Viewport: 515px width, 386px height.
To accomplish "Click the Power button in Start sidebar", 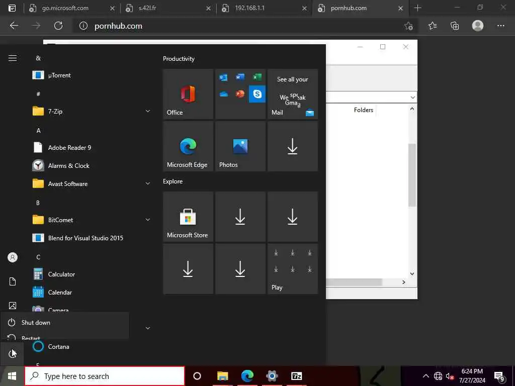I will click(12, 353).
